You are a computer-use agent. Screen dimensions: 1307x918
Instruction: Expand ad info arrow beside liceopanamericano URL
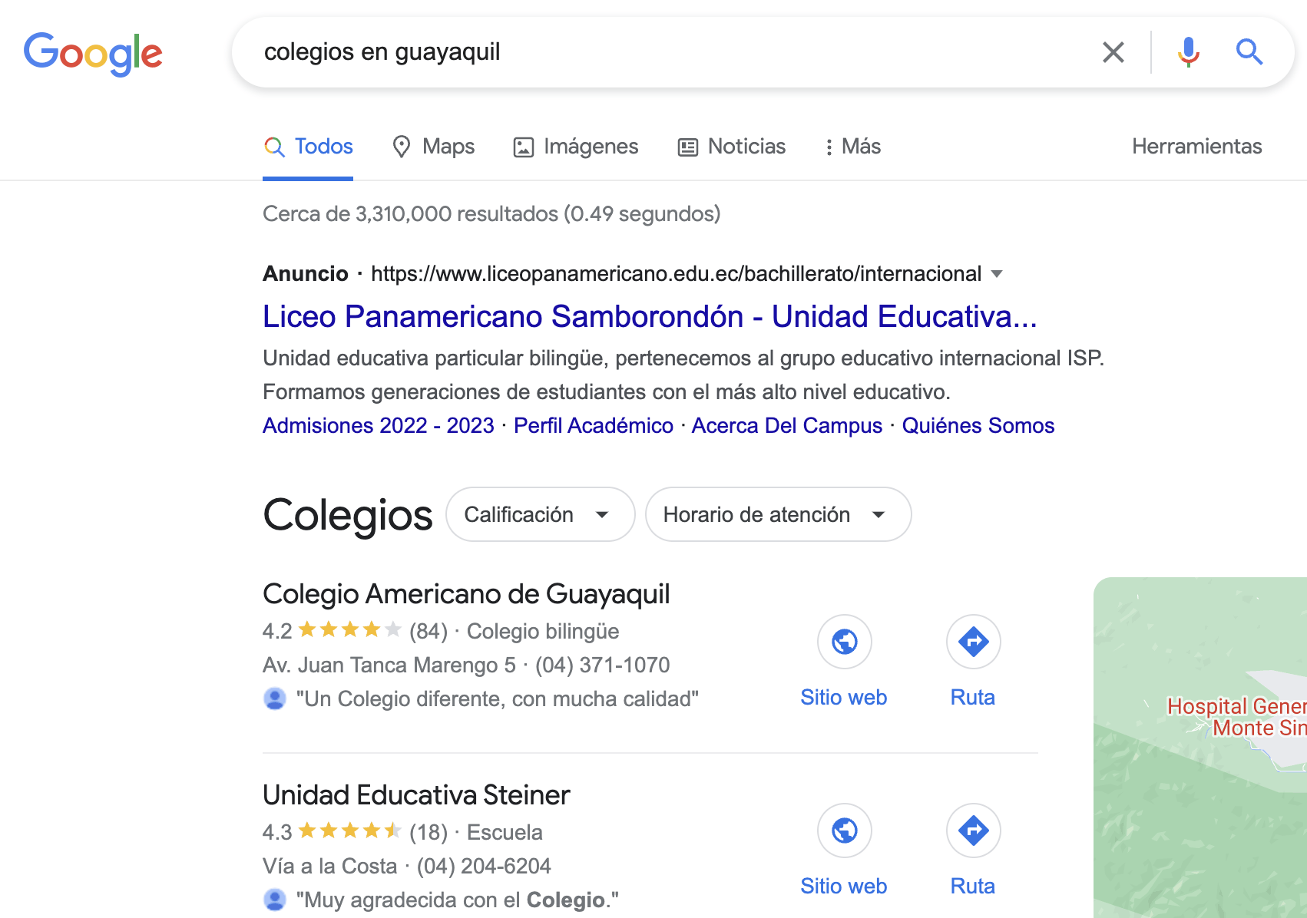[x=997, y=274]
